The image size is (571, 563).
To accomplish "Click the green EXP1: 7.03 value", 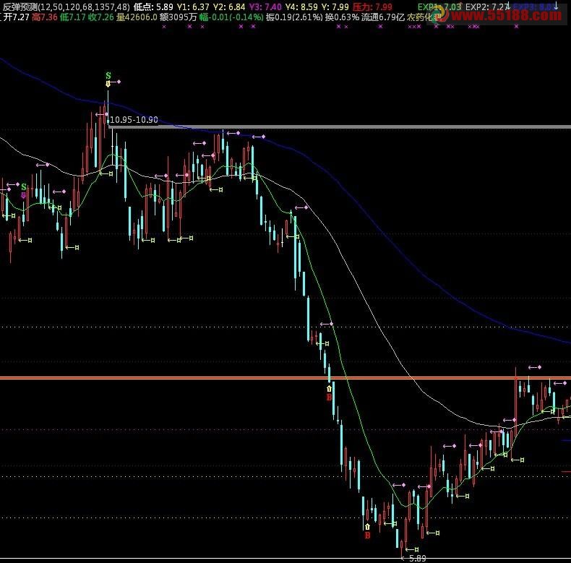I will pos(439,7).
